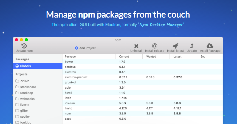
Task: Click the 720kb folder icon
Action: 17,81
